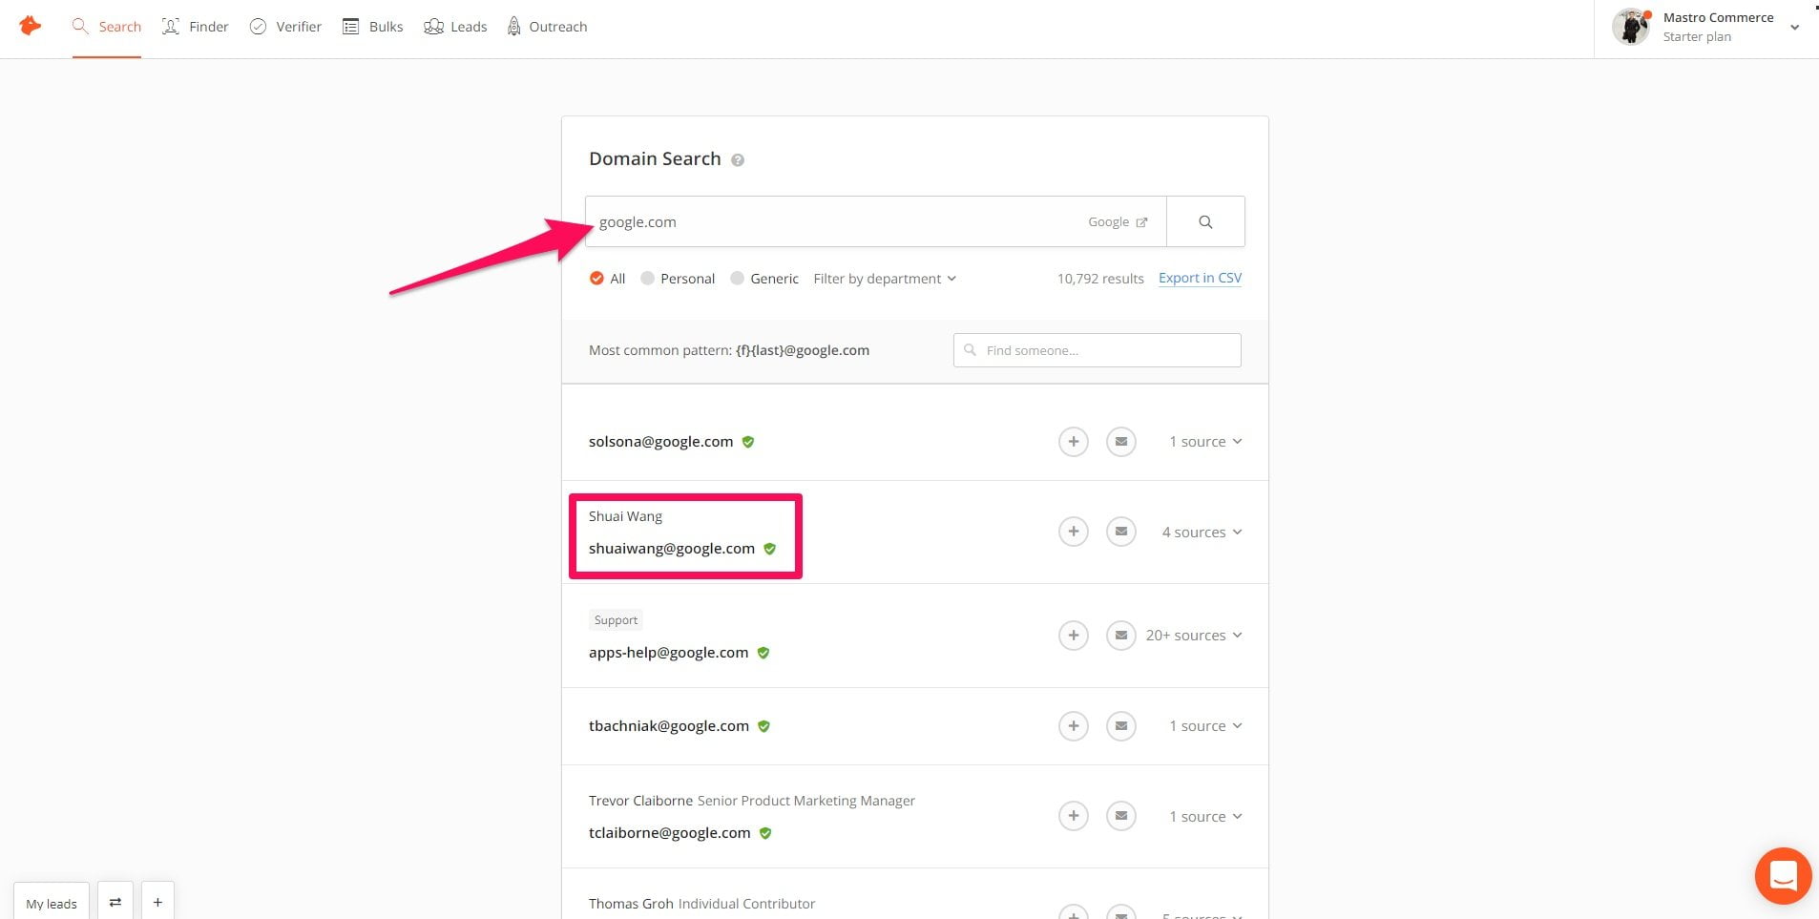Open the Bulks tab
This screenshot has height=919, width=1819.
pyautogui.click(x=373, y=27)
